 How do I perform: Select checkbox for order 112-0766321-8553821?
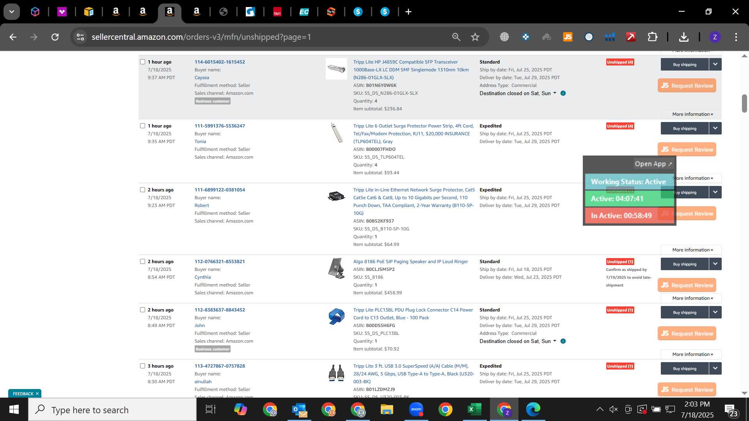click(142, 262)
